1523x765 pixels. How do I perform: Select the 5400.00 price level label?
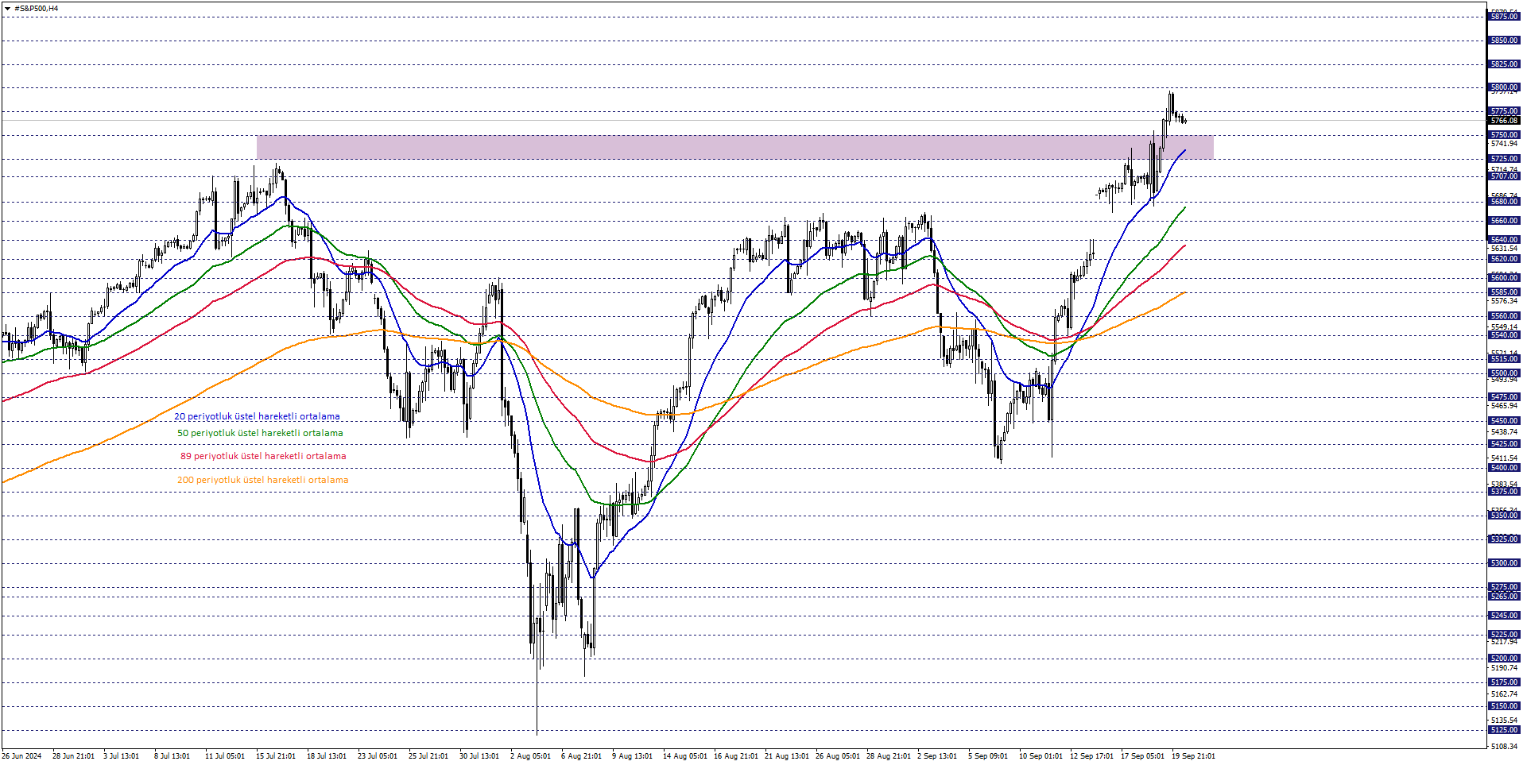point(1504,468)
